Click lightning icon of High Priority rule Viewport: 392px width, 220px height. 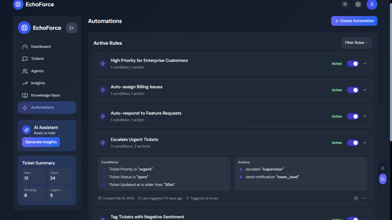[x=103, y=63]
